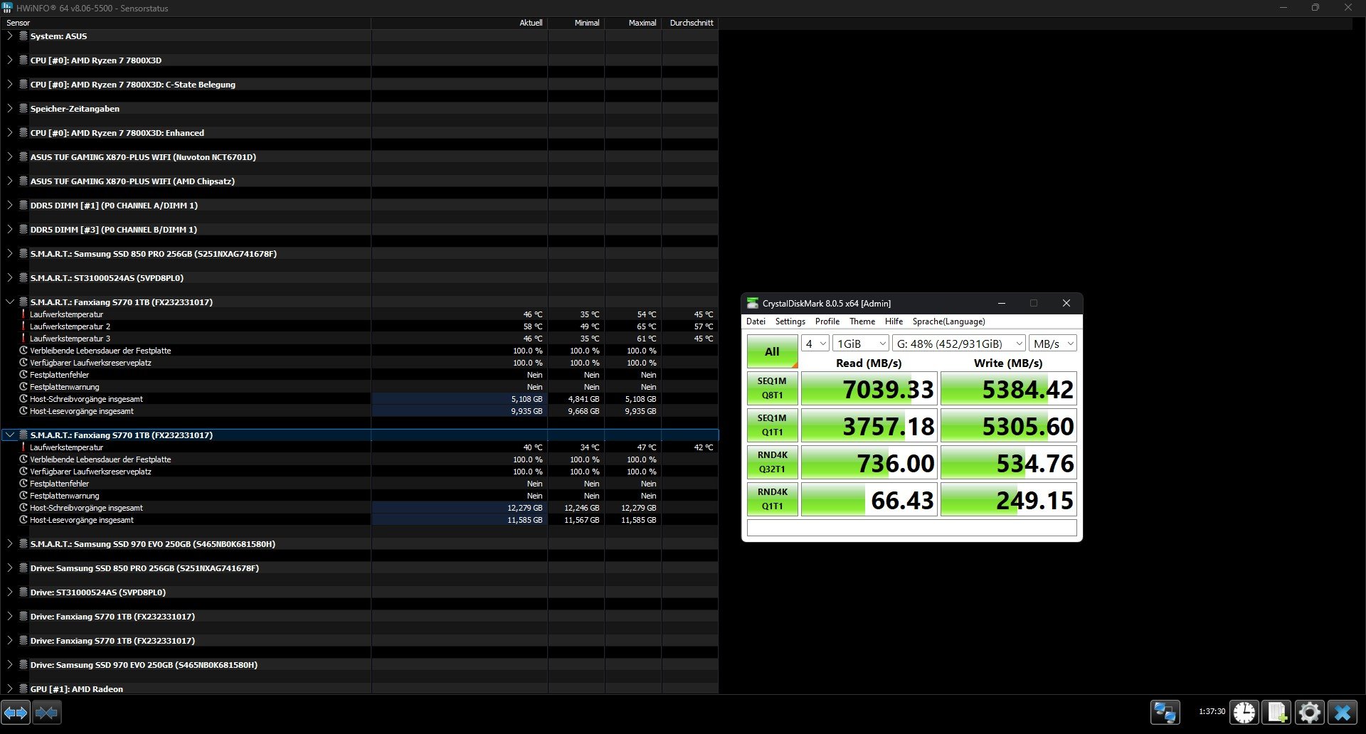Image resolution: width=1366 pixels, height=734 pixels.
Task: Click the 1:37:30 elapsed time readout
Action: pyautogui.click(x=1212, y=711)
